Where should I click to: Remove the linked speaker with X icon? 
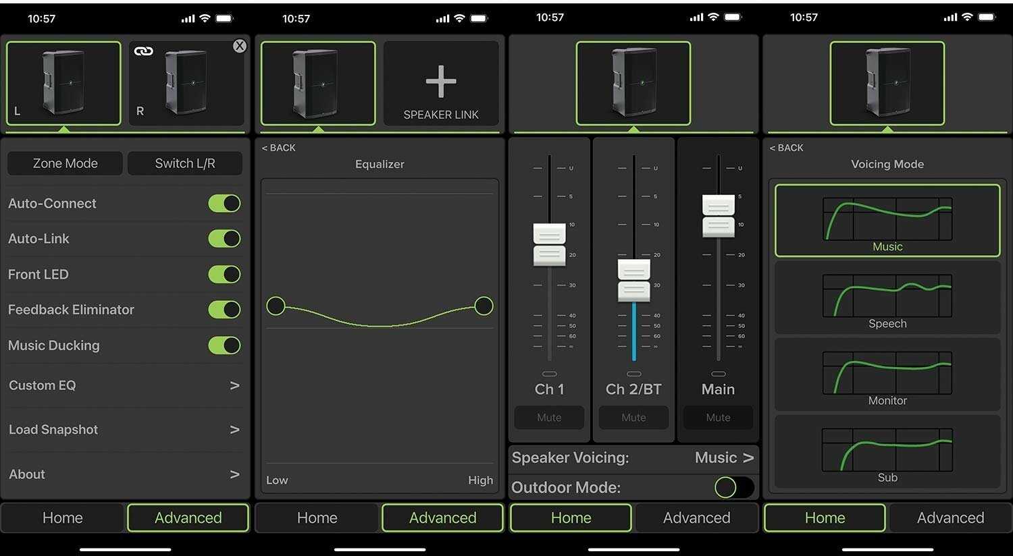(x=240, y=46)
